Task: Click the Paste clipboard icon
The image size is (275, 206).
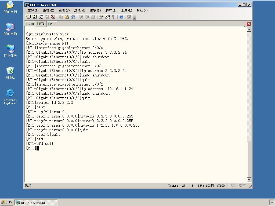Action: [x=67, y=17]
